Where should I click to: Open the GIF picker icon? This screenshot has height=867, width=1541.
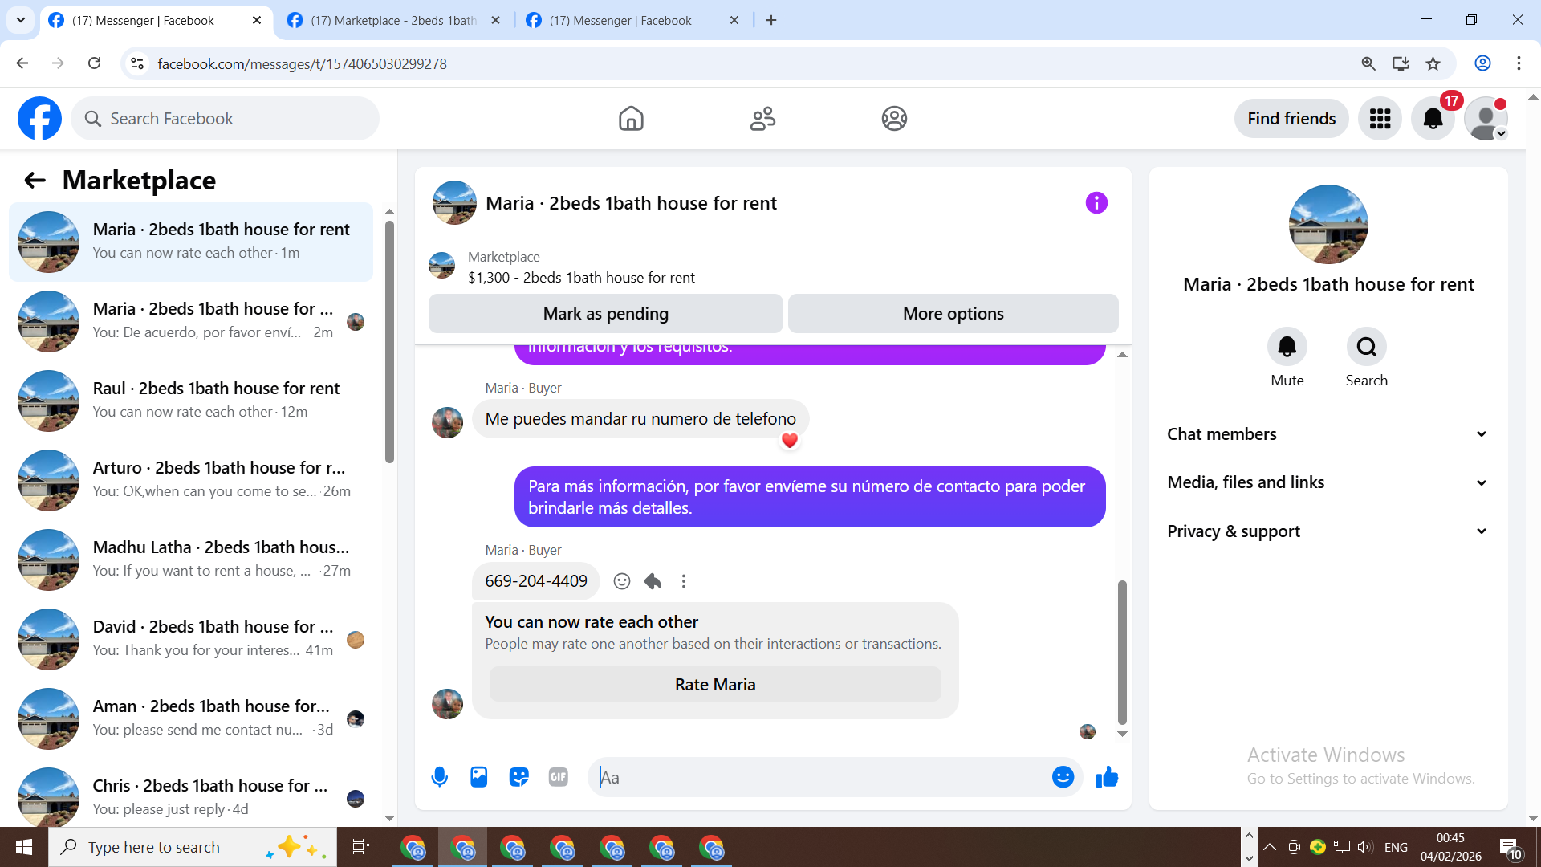point(559,777)
